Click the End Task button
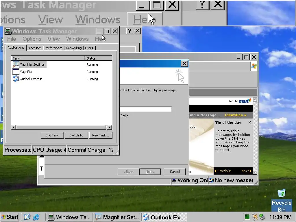The height and width of the screenshot is (222, 296). tap(52, 135)
